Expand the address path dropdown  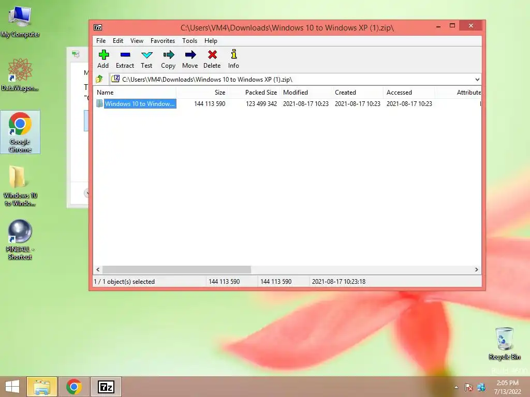click(477, 80)
